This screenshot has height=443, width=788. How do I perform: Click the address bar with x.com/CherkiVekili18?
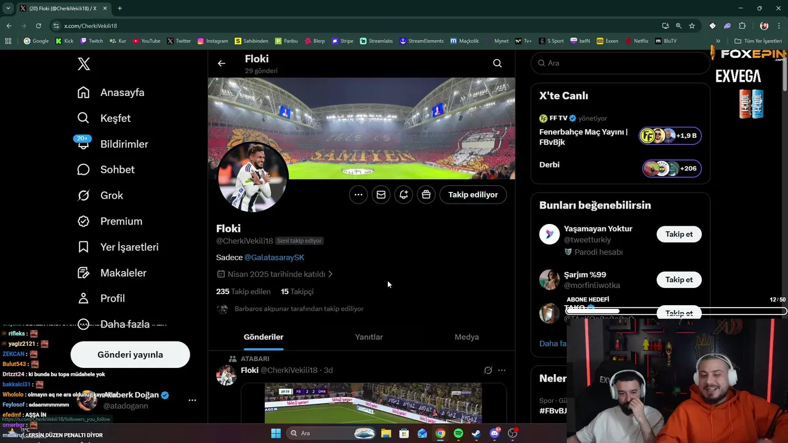tap(357, 26)
